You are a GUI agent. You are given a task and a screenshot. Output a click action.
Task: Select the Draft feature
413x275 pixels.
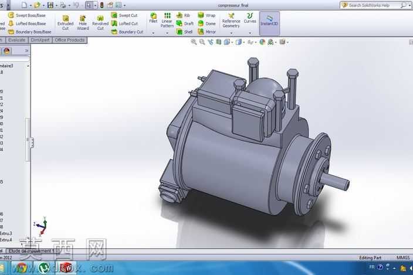(185, 23)
